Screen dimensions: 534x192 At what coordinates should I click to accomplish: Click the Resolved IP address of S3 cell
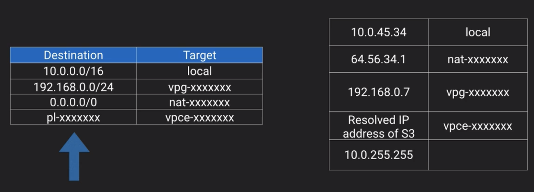click(379, 126)
